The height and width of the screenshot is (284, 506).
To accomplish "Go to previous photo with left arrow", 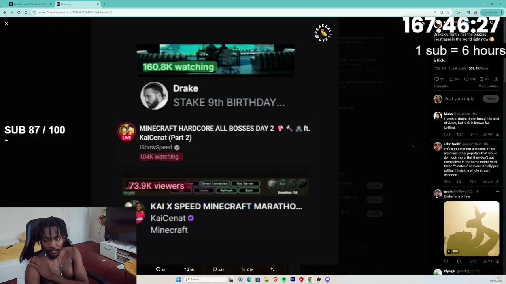I will click(x=6, y=140).
